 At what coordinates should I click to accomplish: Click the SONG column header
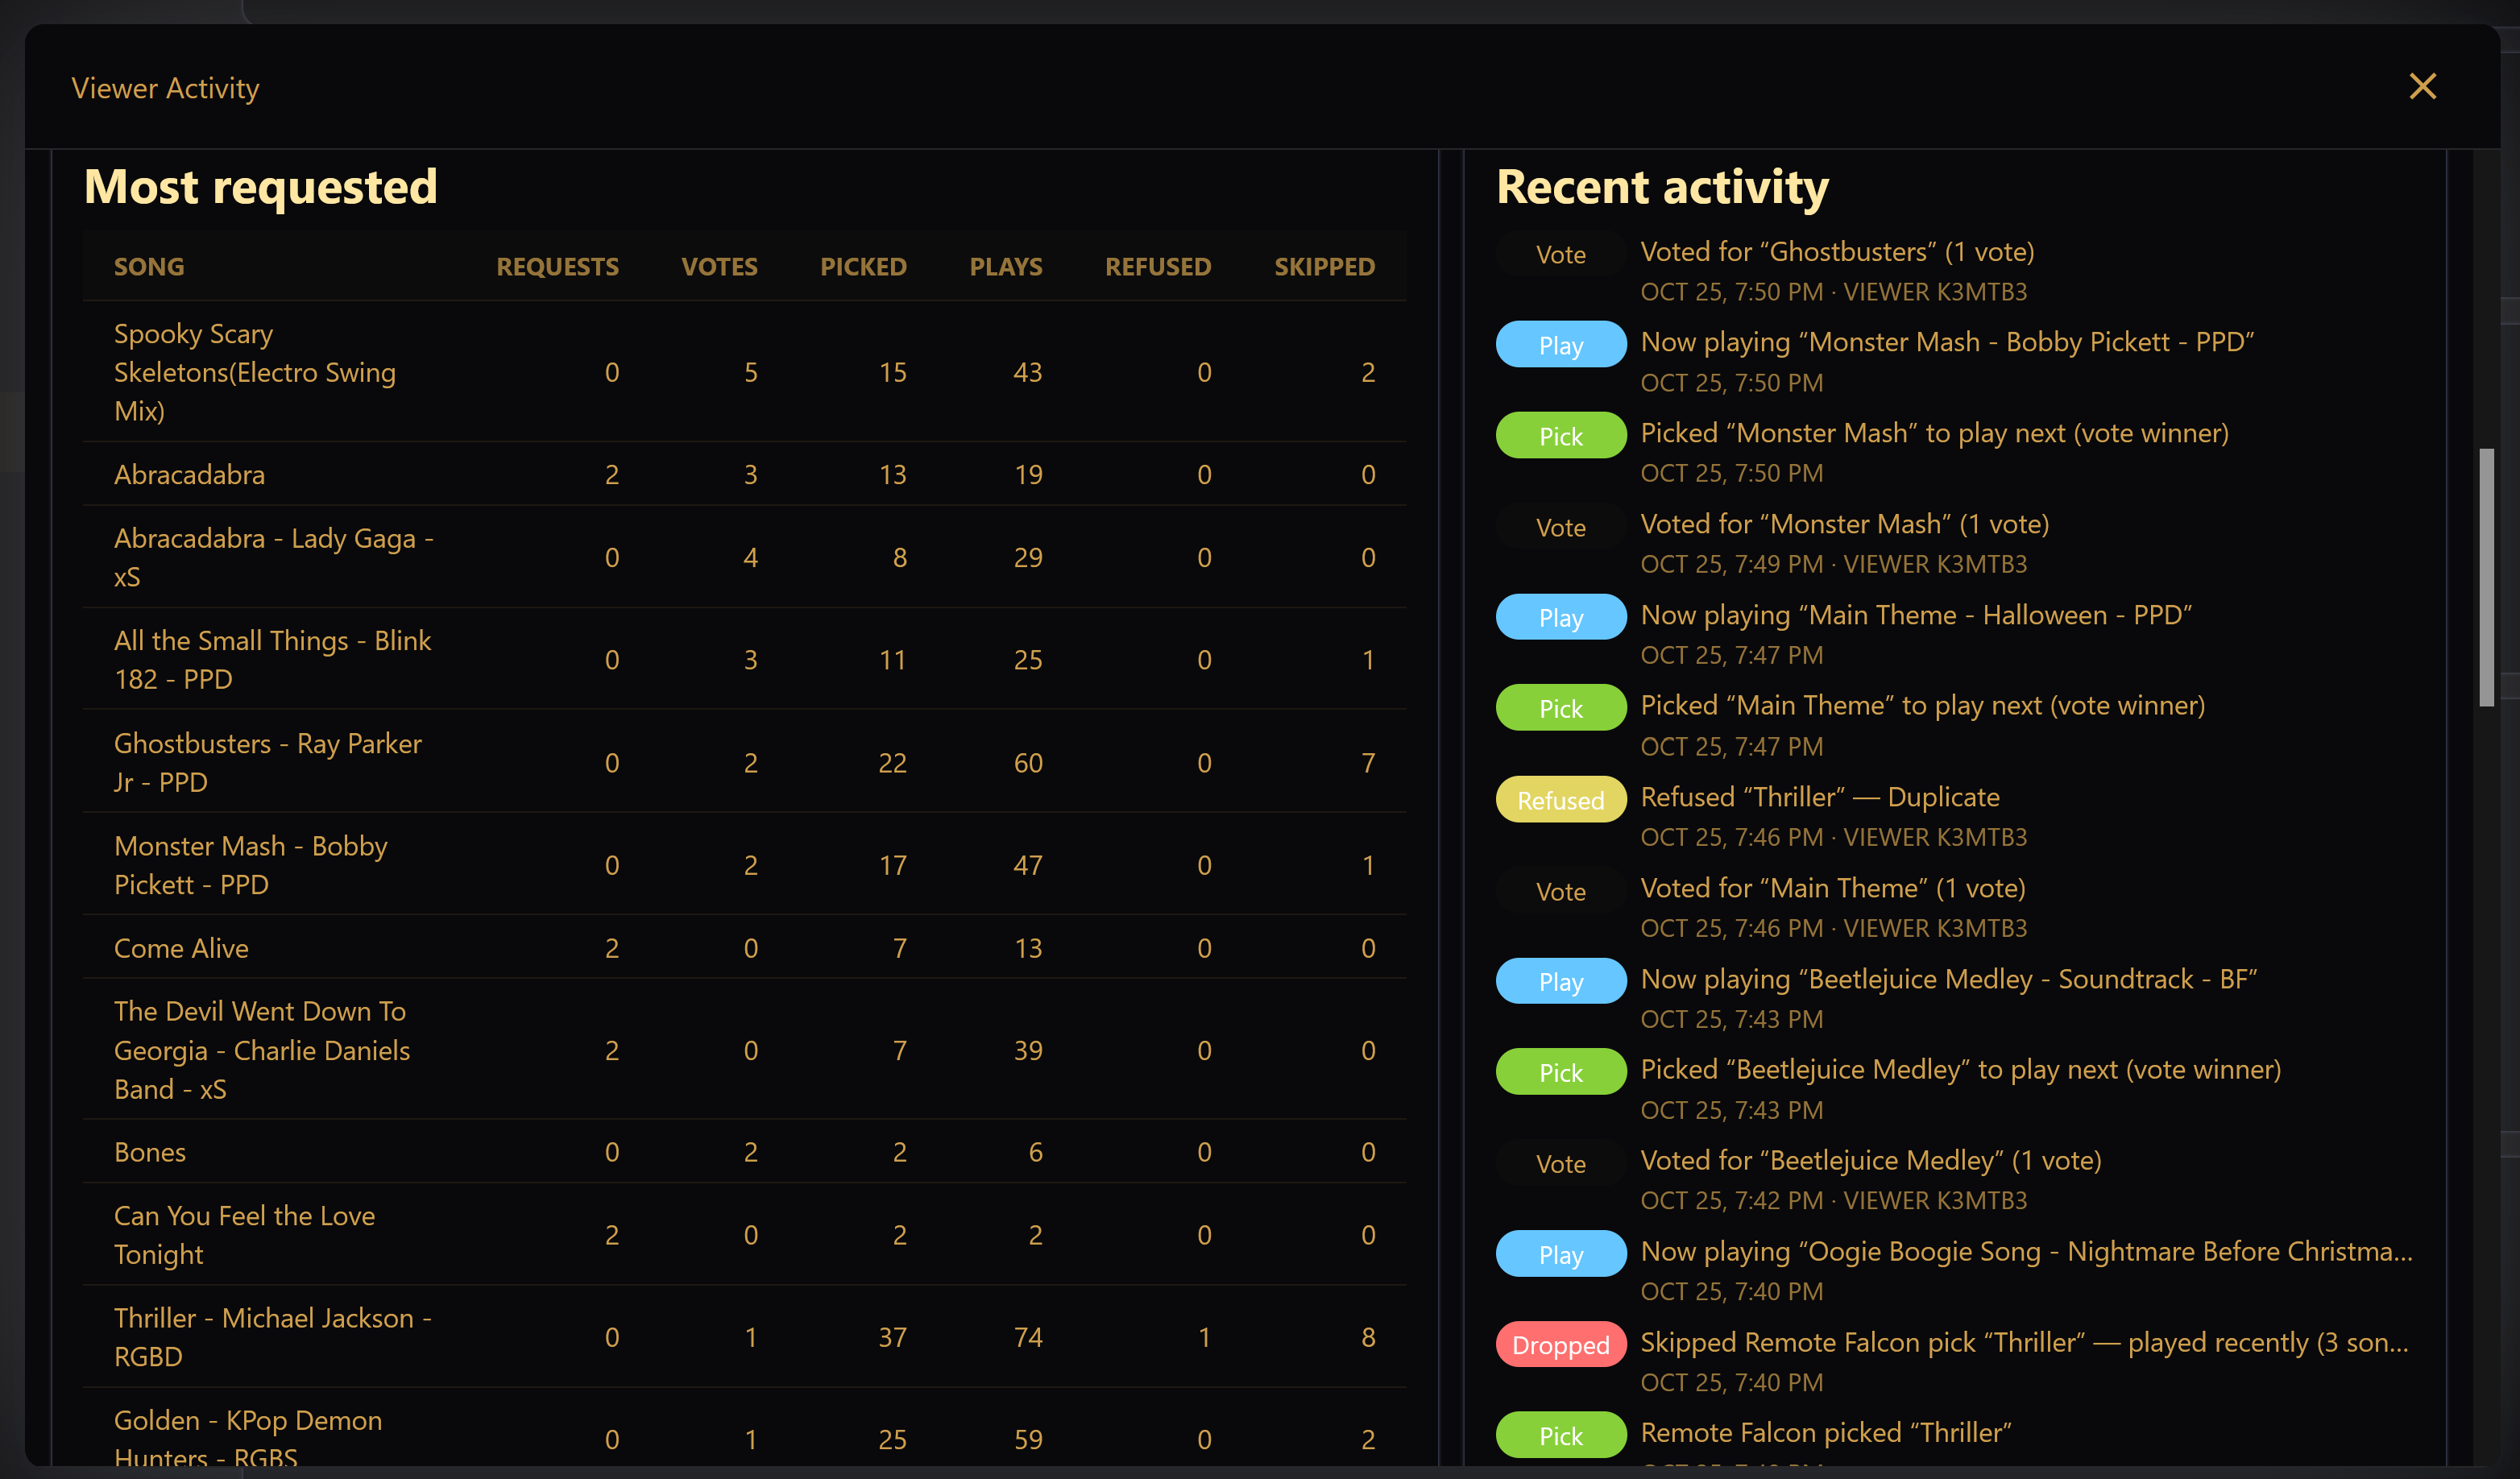click(x=149, y=267)
